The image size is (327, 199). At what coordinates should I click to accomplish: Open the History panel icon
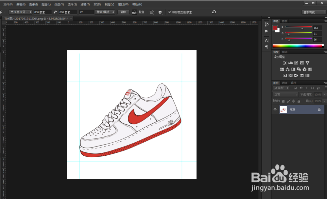267,24
